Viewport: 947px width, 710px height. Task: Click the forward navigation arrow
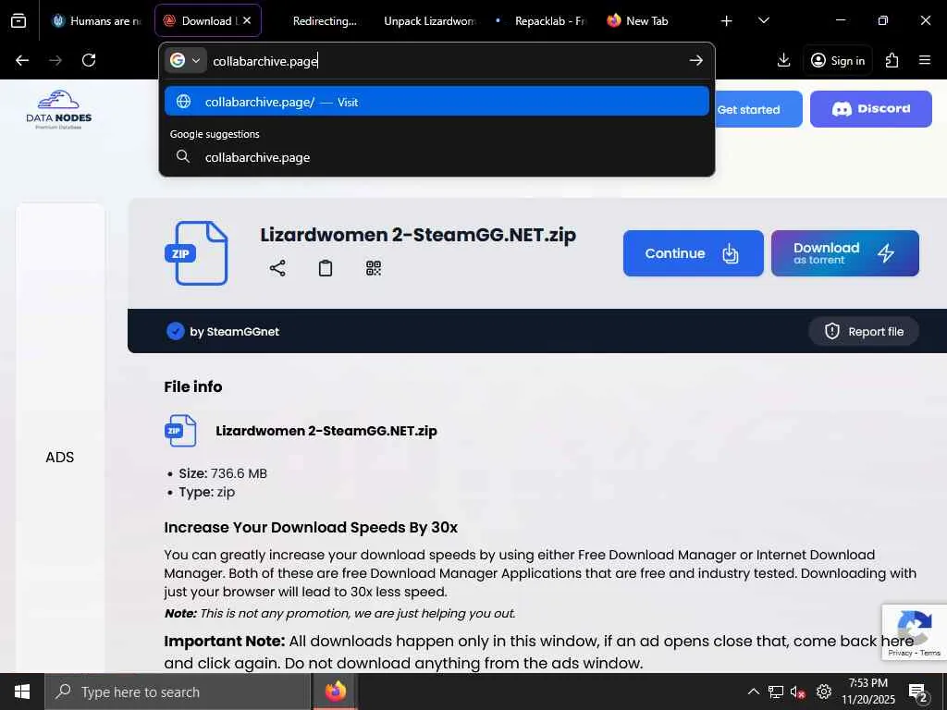(55, 60)
